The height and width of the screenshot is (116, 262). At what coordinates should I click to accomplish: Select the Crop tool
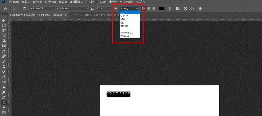tap(4, 41)
